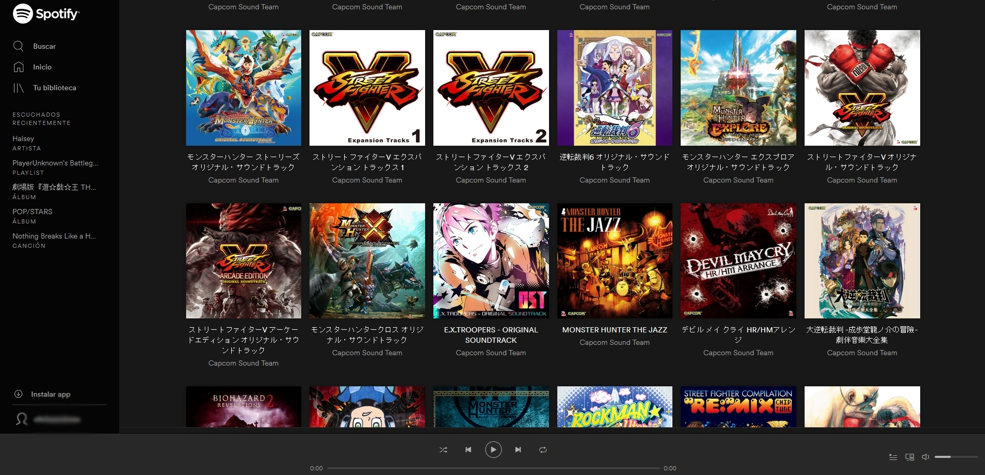The width and height of the screenshot is (985, 475).
Task: Click Capcom Sound Team under 逆転裁判6 title
Action: point(615,180)
